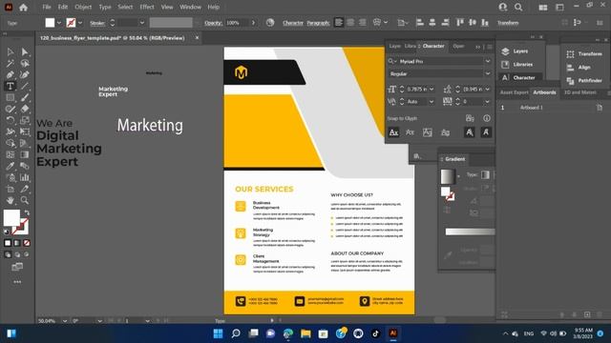Image resolution: width=611 pixels, height=343 pixels.
Task: Enable center paragraph alignment
Action: (x=350, y=23)
